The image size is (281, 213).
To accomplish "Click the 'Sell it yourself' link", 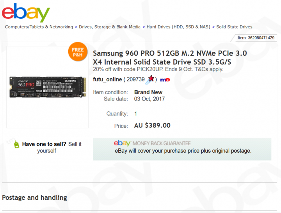I will click(59, 147).
